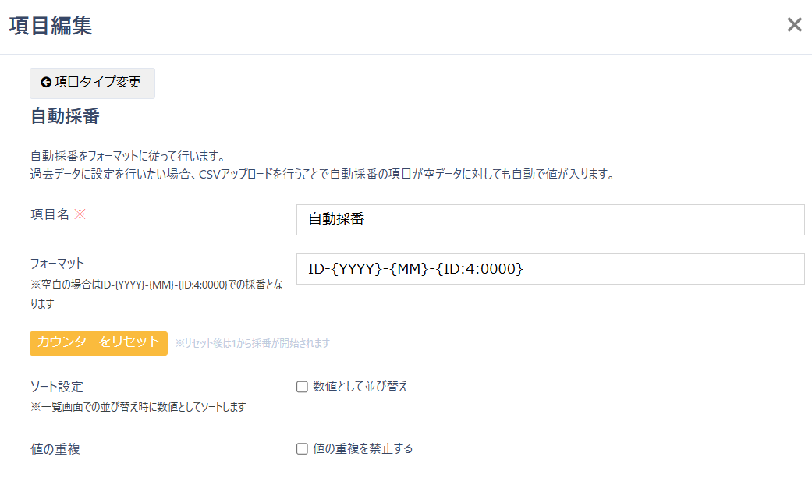Click the left-pointing arrow icon in the toolbar button
The height and width of the screenshot is (478, 812).
[44, 83]
